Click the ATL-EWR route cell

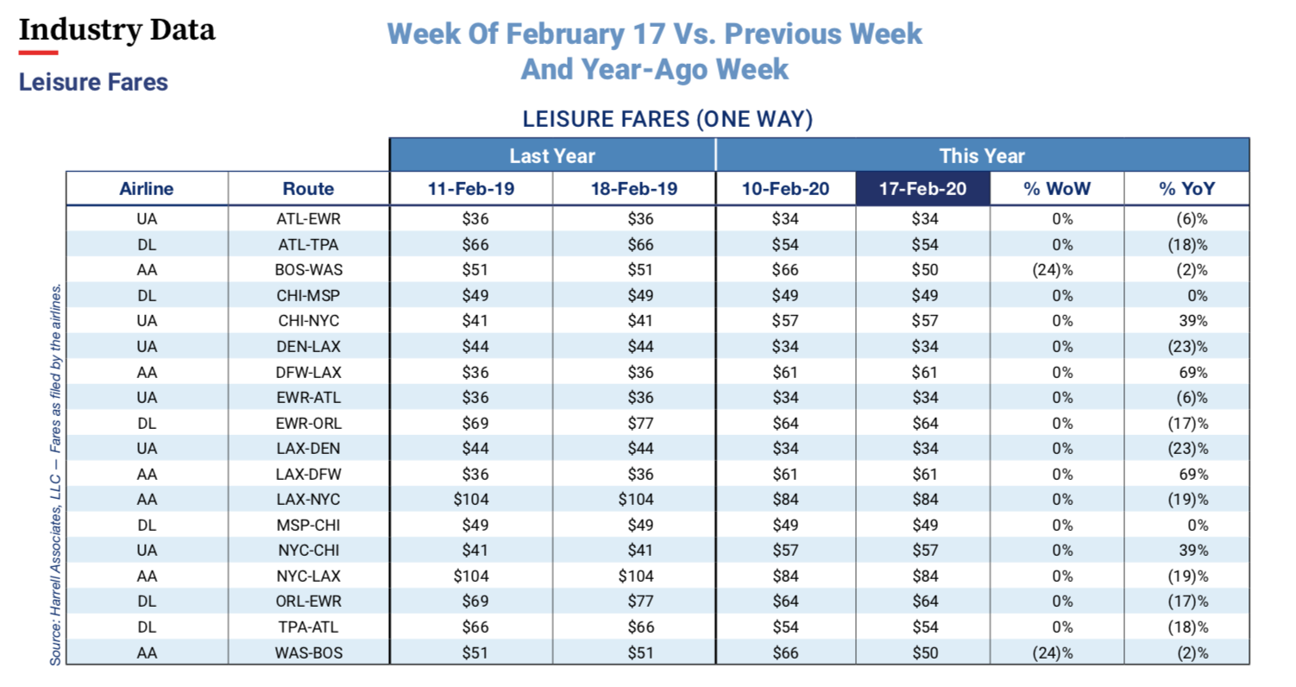(x=308, y=219)
